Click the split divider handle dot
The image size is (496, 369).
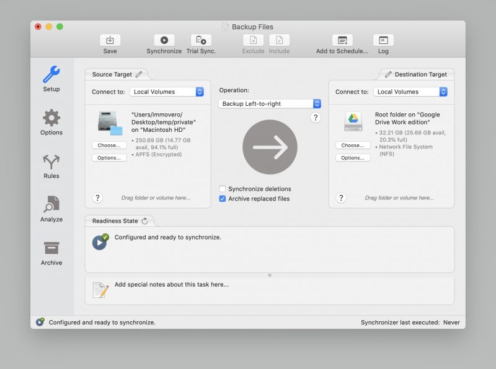click(270, 276)
